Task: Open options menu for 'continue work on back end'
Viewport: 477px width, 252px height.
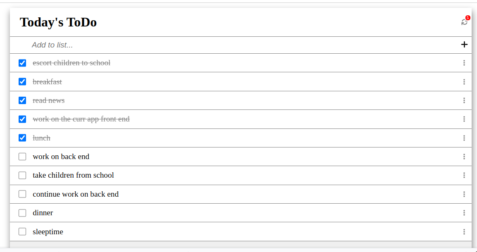Action: tap(464, 194)
